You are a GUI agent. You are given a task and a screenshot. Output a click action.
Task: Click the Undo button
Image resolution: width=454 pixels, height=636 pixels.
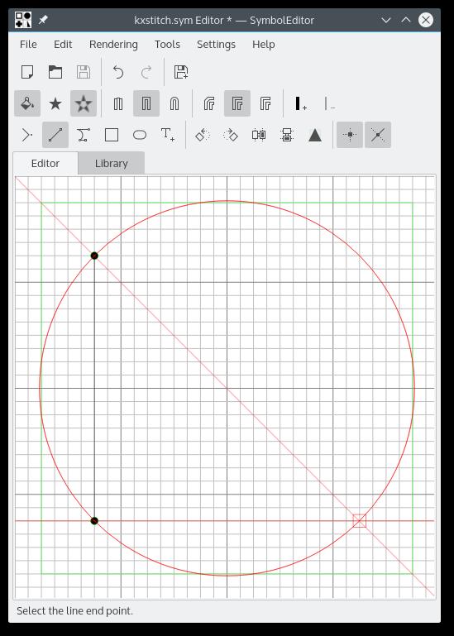118,72
